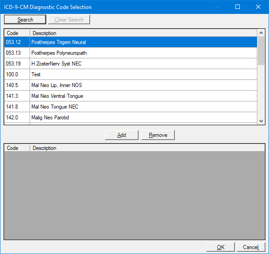
Task: Confirm selection with OK button
Action: pyautogui.click(x=220, y=247)
